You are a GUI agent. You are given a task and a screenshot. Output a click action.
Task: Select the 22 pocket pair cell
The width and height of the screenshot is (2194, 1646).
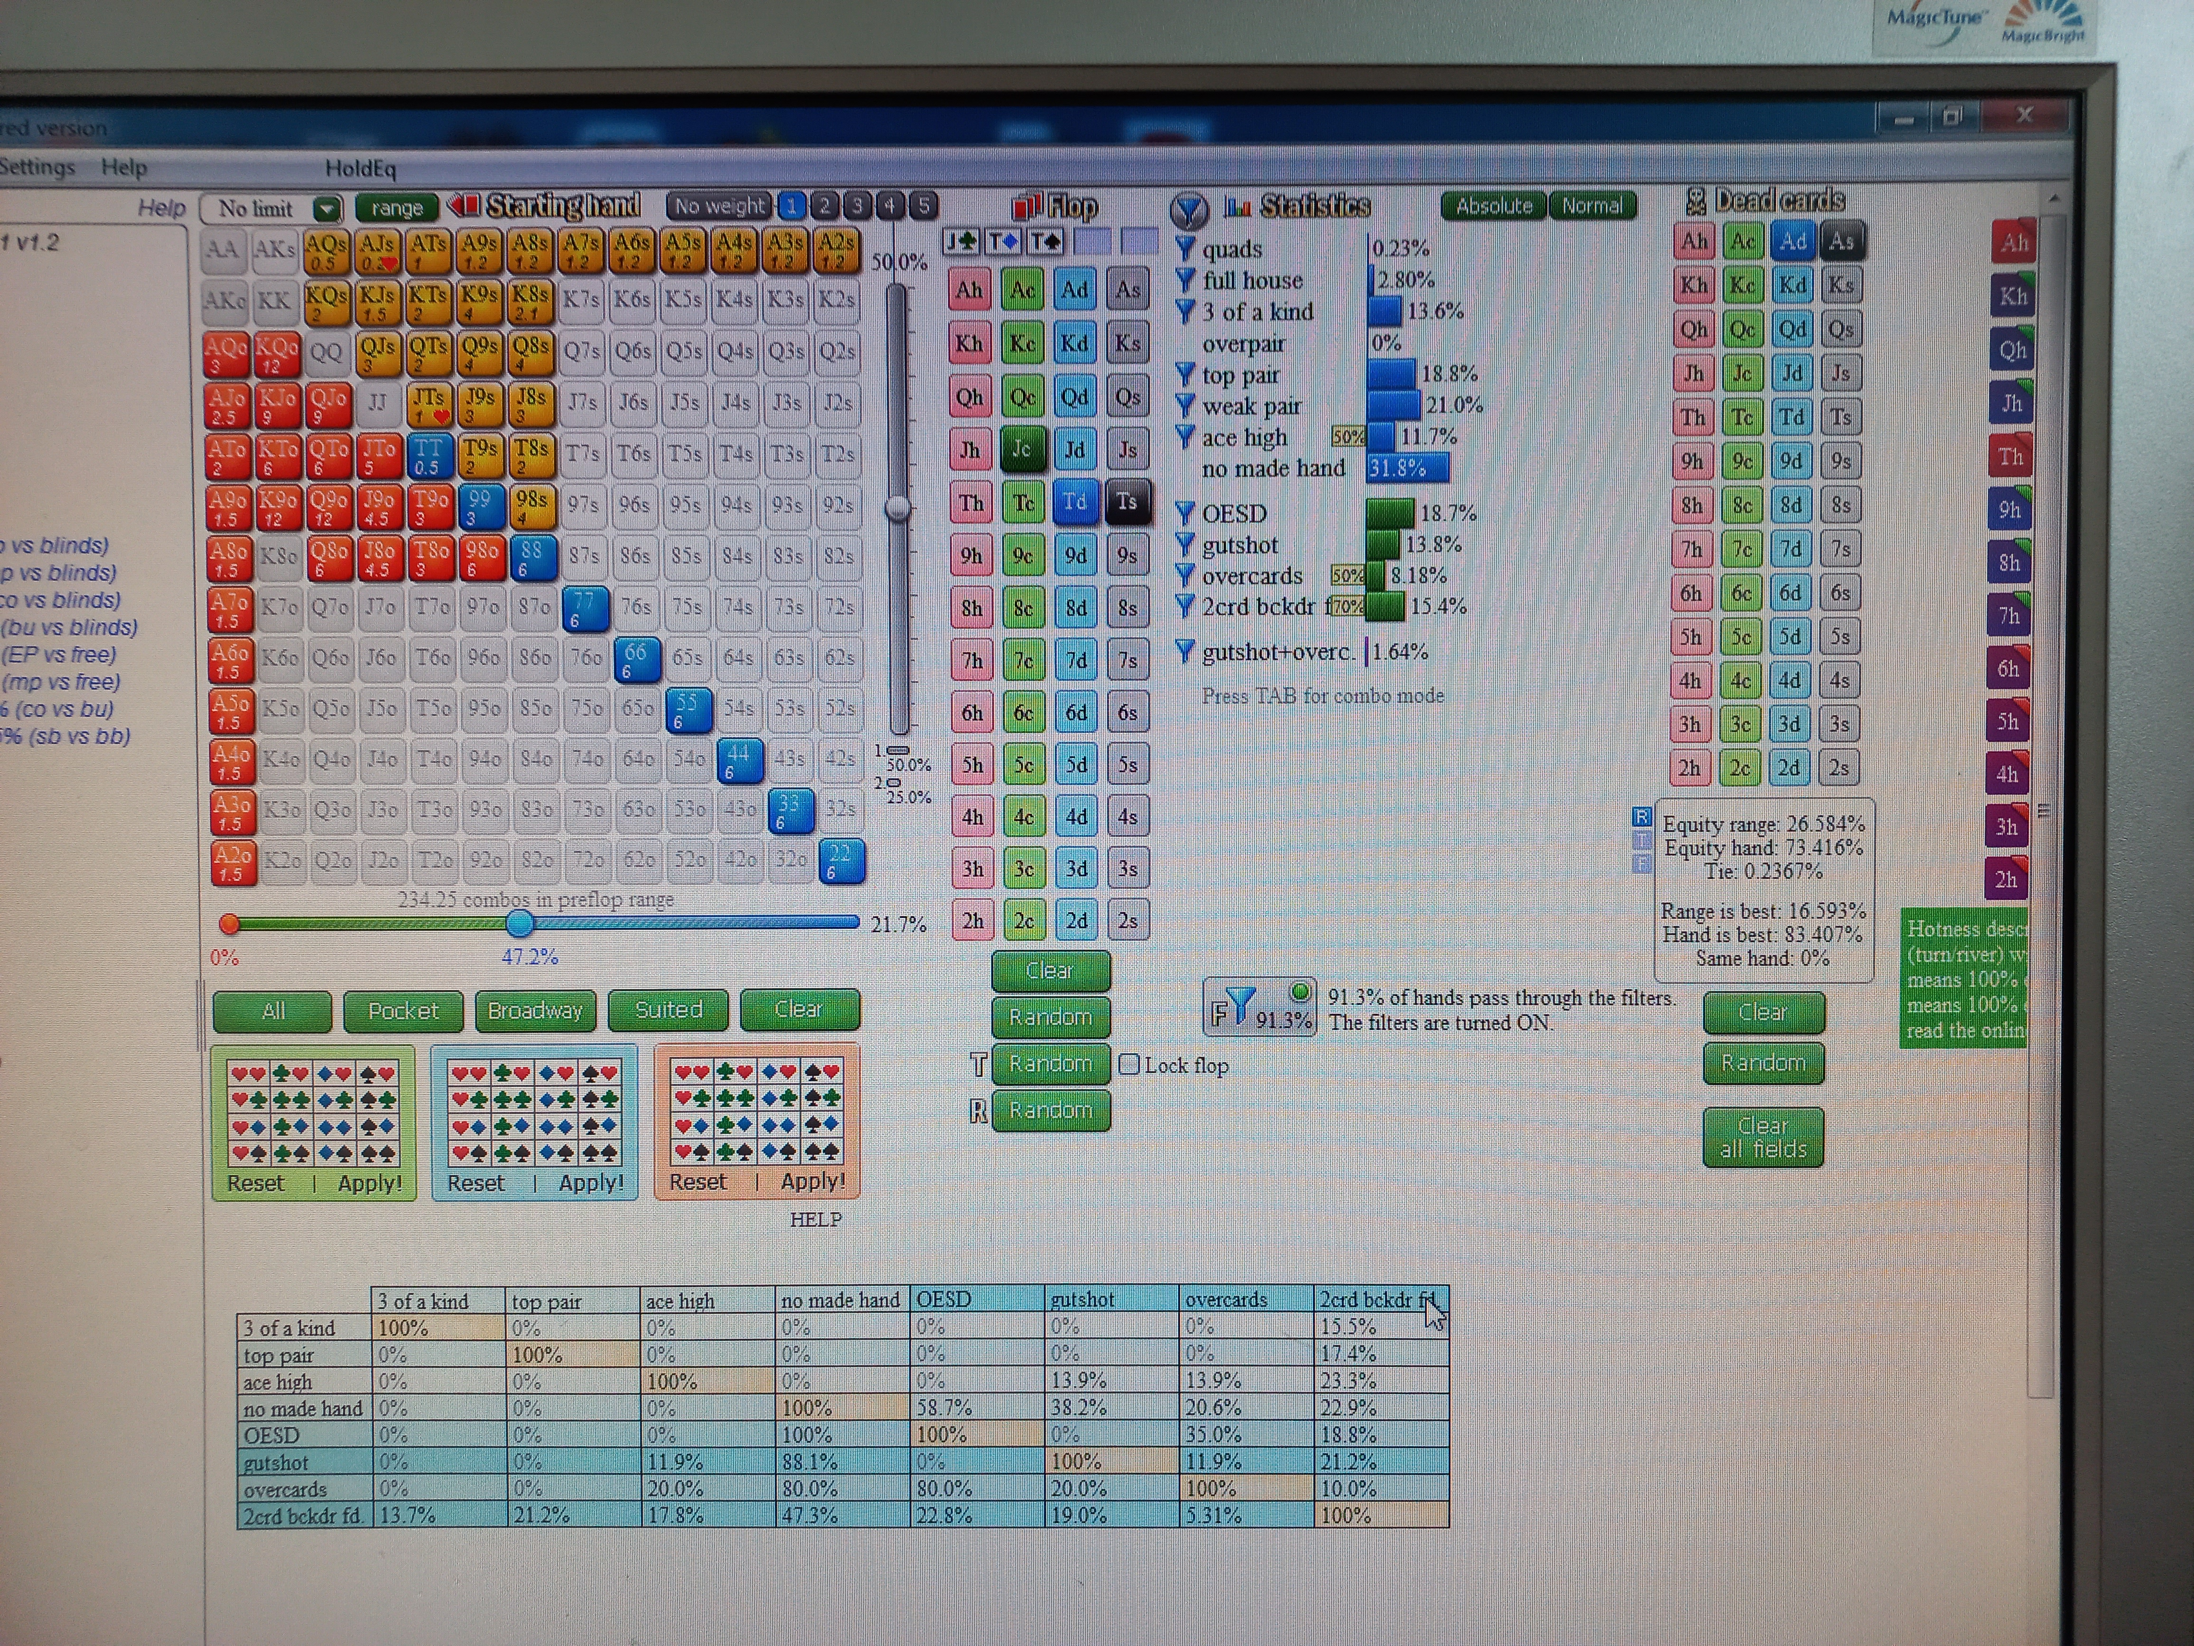pyautogui.click(x=841, y=861)
